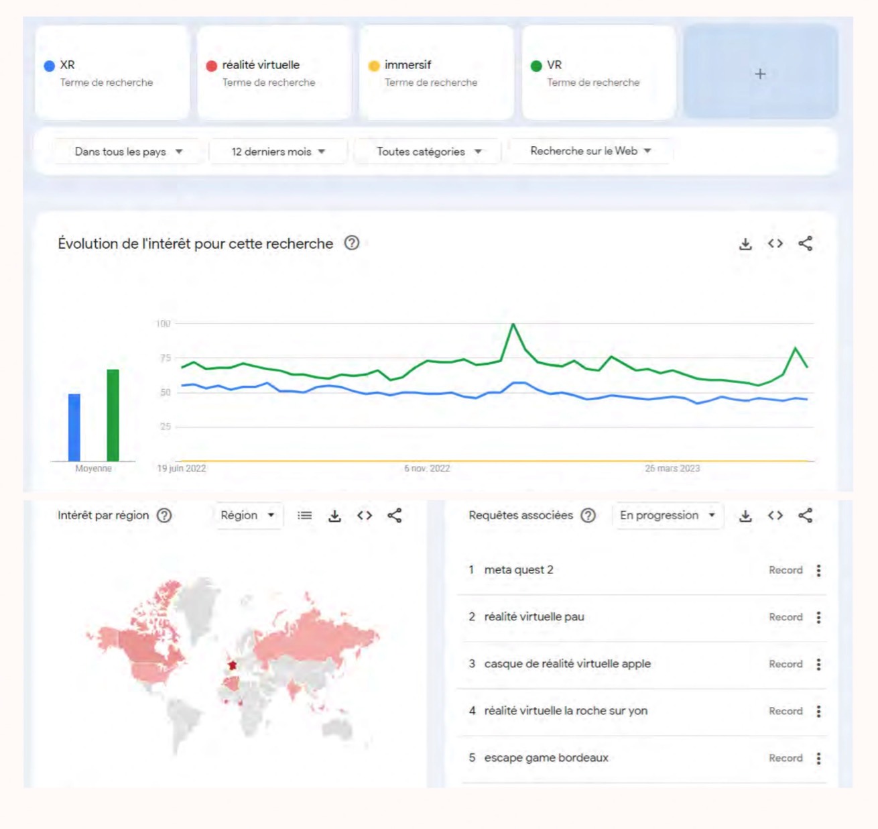Screen dimensions: 878x829
Task: Download the interest over time chart data
Action: coord(745,244)
